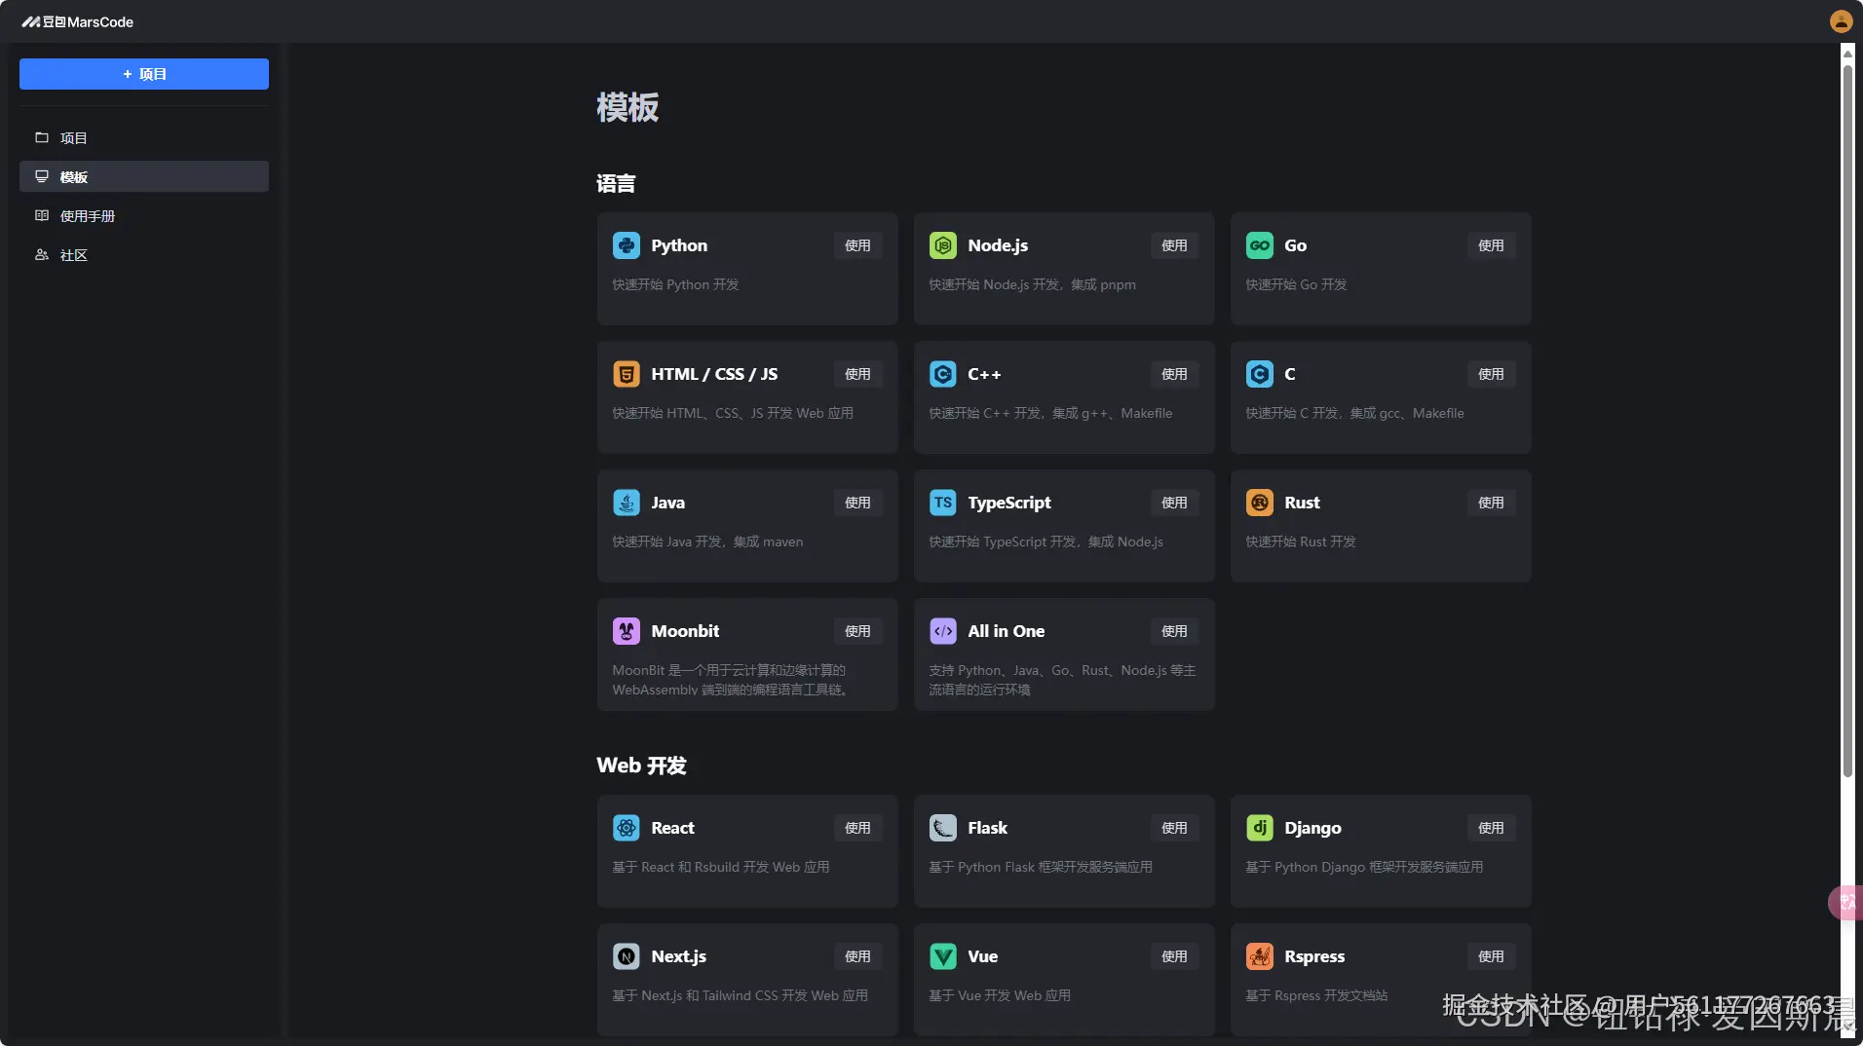Screen dimensions: 1863x1046
Task: Click the Go template icon
Action: coord(1260,245)
